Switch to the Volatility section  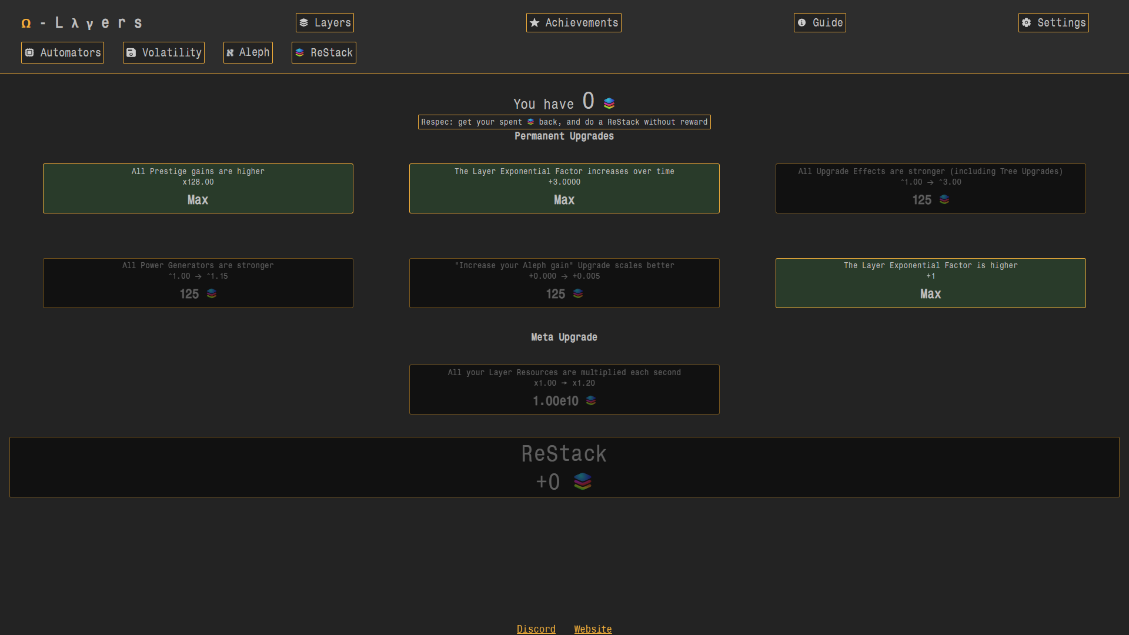163,53
